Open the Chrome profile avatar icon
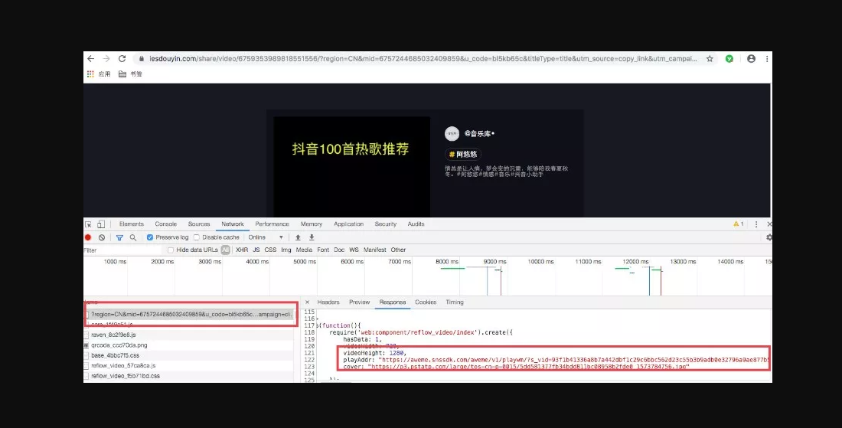 pos(751,58)
